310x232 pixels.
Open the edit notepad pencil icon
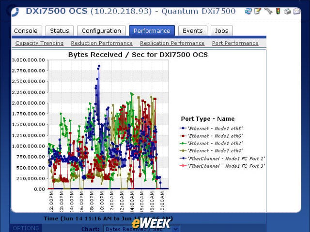click(x=258, y=11)
